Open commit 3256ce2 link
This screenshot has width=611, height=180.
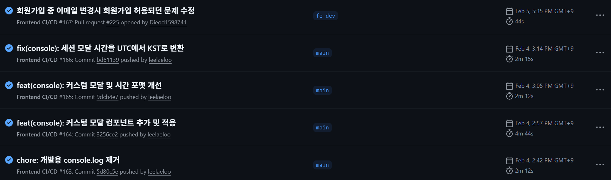tap(107, 135)
